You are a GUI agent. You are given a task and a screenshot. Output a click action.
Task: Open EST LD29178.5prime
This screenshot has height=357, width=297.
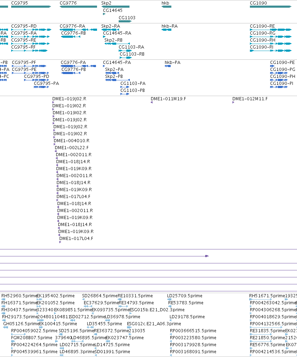pyautogui.click(x=187, y=317)
